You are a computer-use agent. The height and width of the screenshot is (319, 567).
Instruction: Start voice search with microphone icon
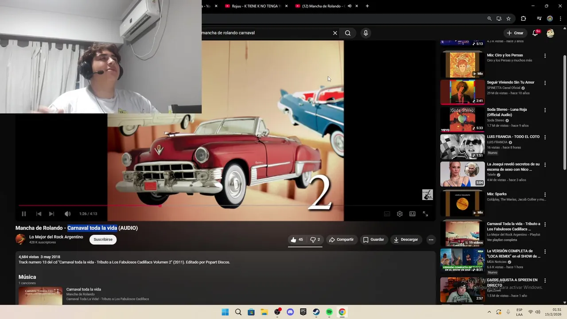[x=365, y=33]
